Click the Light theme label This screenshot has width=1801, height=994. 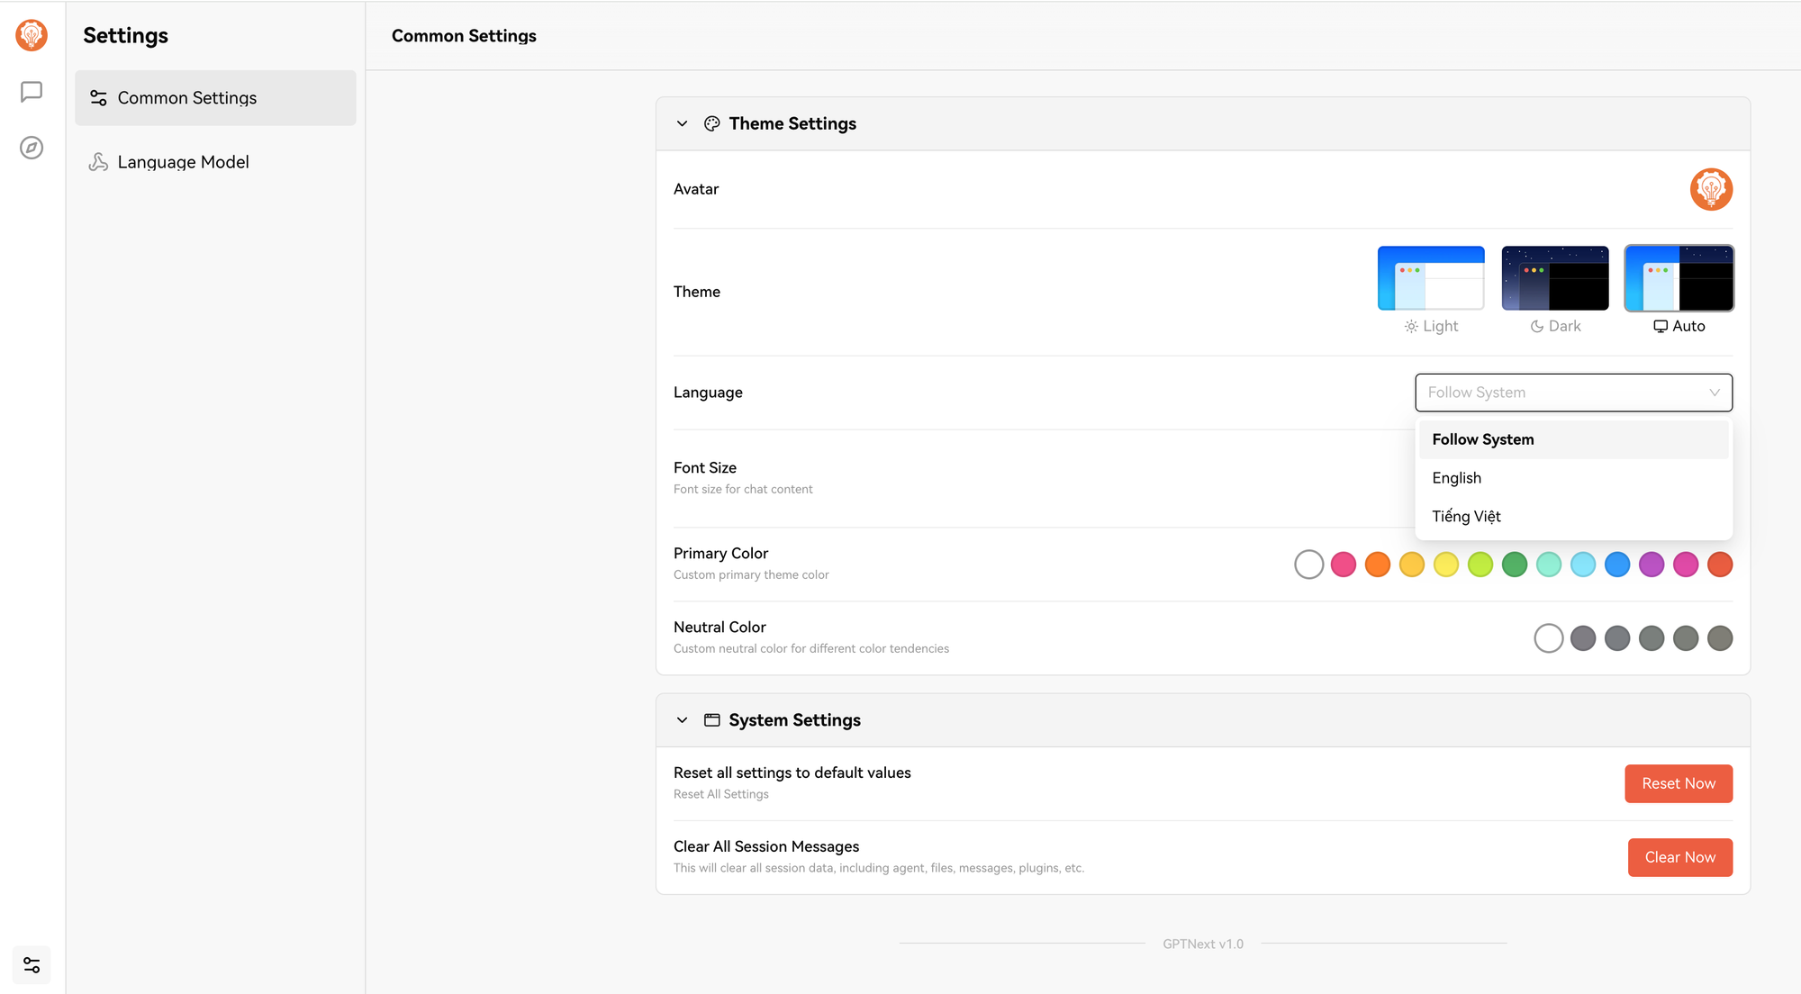(x=1431, y=326)
